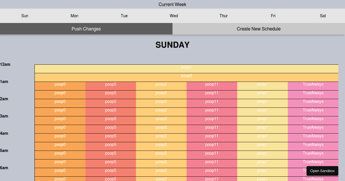Screen dimensions: 345x181
Task: Select the full-width poop2 block below poop1
Action: click(x=186, y=76)
